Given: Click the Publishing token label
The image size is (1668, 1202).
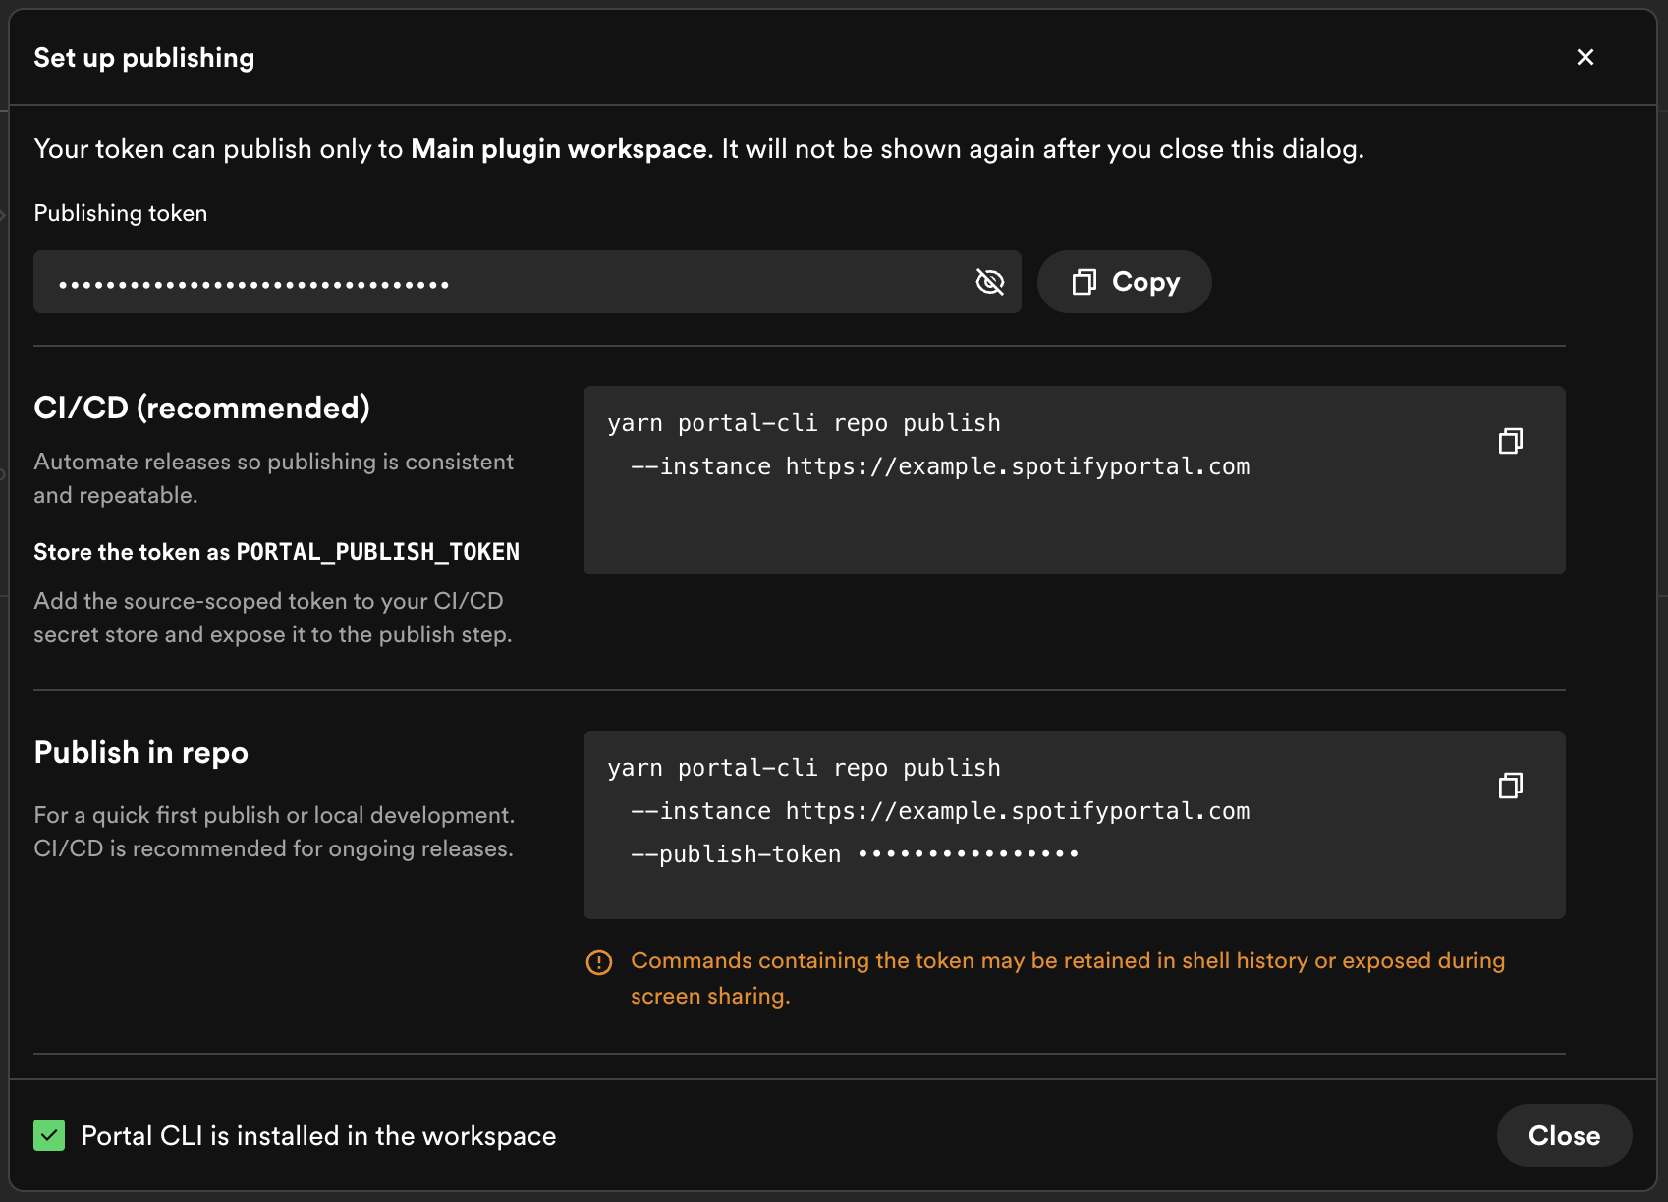Looking at the screenshot, I should (x=121, y=213).
